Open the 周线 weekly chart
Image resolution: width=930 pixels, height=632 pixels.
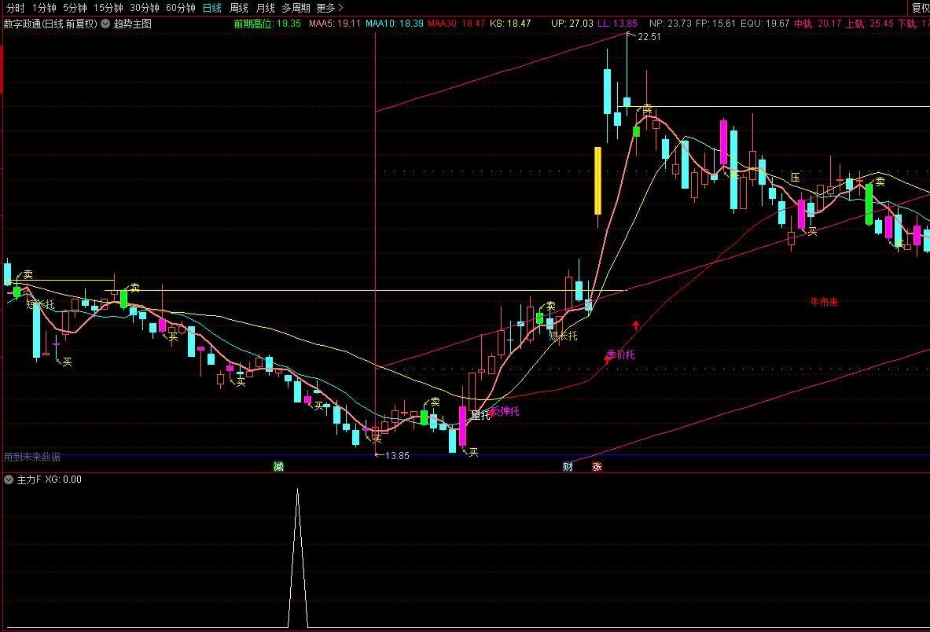pyautogui.click(x=238, y=8)
